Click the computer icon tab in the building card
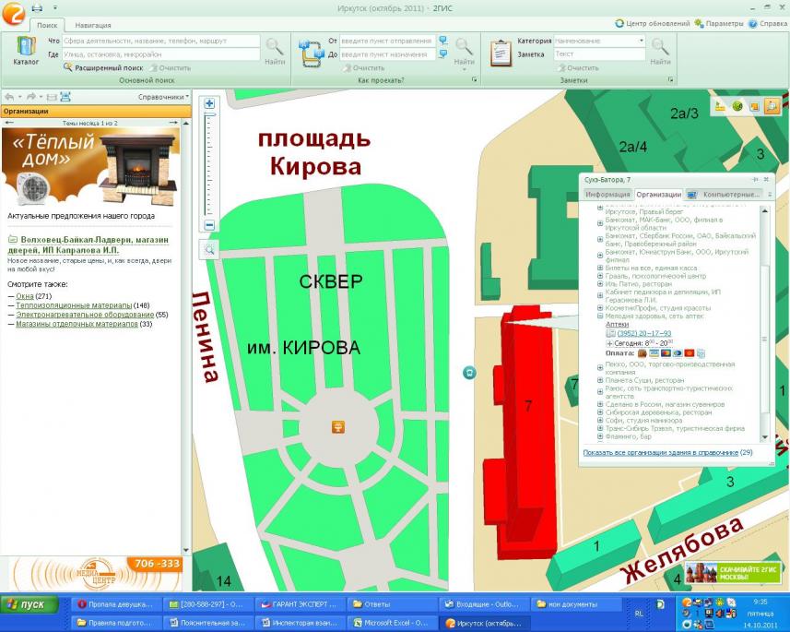 tap(691, 195)
